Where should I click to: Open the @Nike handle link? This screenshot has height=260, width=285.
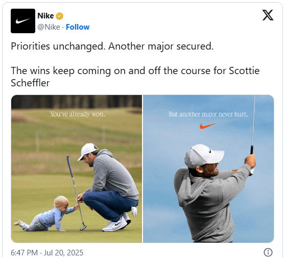tap(49, 27)
